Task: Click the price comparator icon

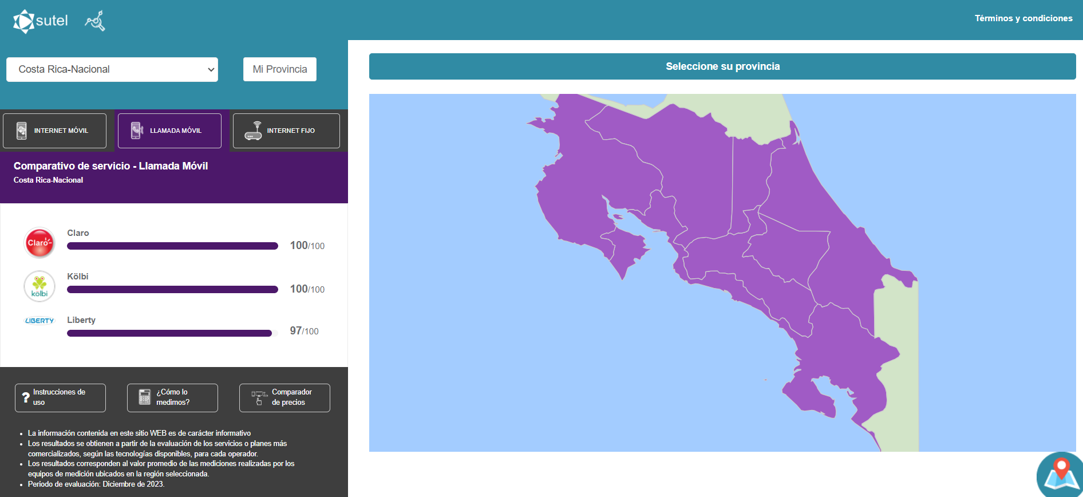Action: (x=259, y=397)
